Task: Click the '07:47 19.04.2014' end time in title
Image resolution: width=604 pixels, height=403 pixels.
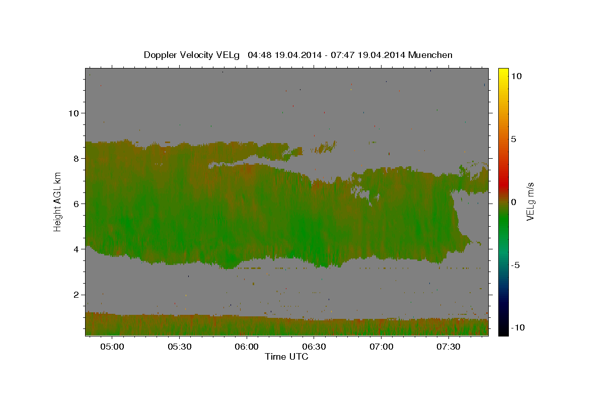Action: (368, 55)
